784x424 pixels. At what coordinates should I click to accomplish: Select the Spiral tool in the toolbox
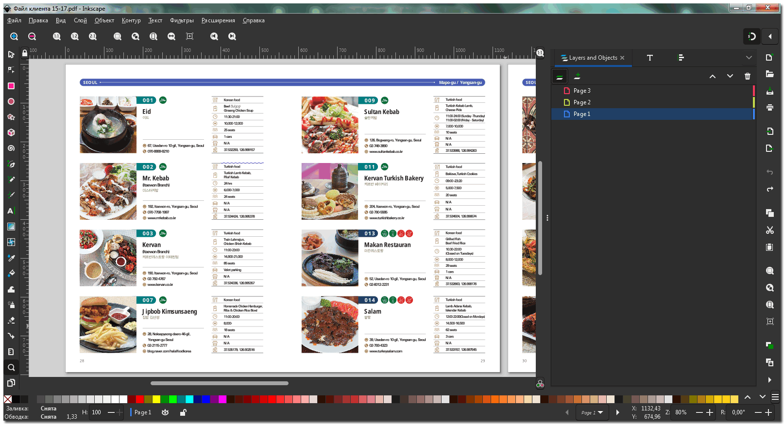click(11, 148)
